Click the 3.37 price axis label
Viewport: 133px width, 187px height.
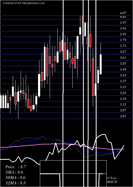(123, 81)
